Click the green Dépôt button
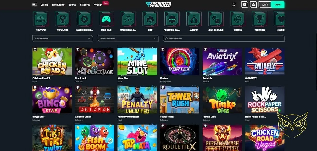This screenshot has height=151, width=317. coord(278,4)
